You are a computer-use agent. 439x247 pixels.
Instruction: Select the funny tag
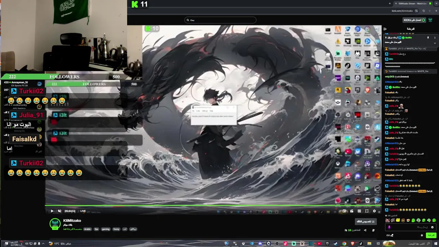pyautogui.click(x=116, y=229)
